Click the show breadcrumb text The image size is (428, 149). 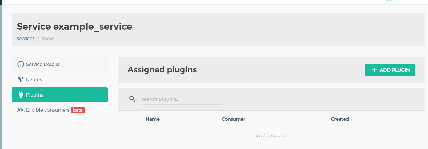48,38
